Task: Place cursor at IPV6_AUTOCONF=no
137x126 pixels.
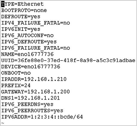Action: 27,35
